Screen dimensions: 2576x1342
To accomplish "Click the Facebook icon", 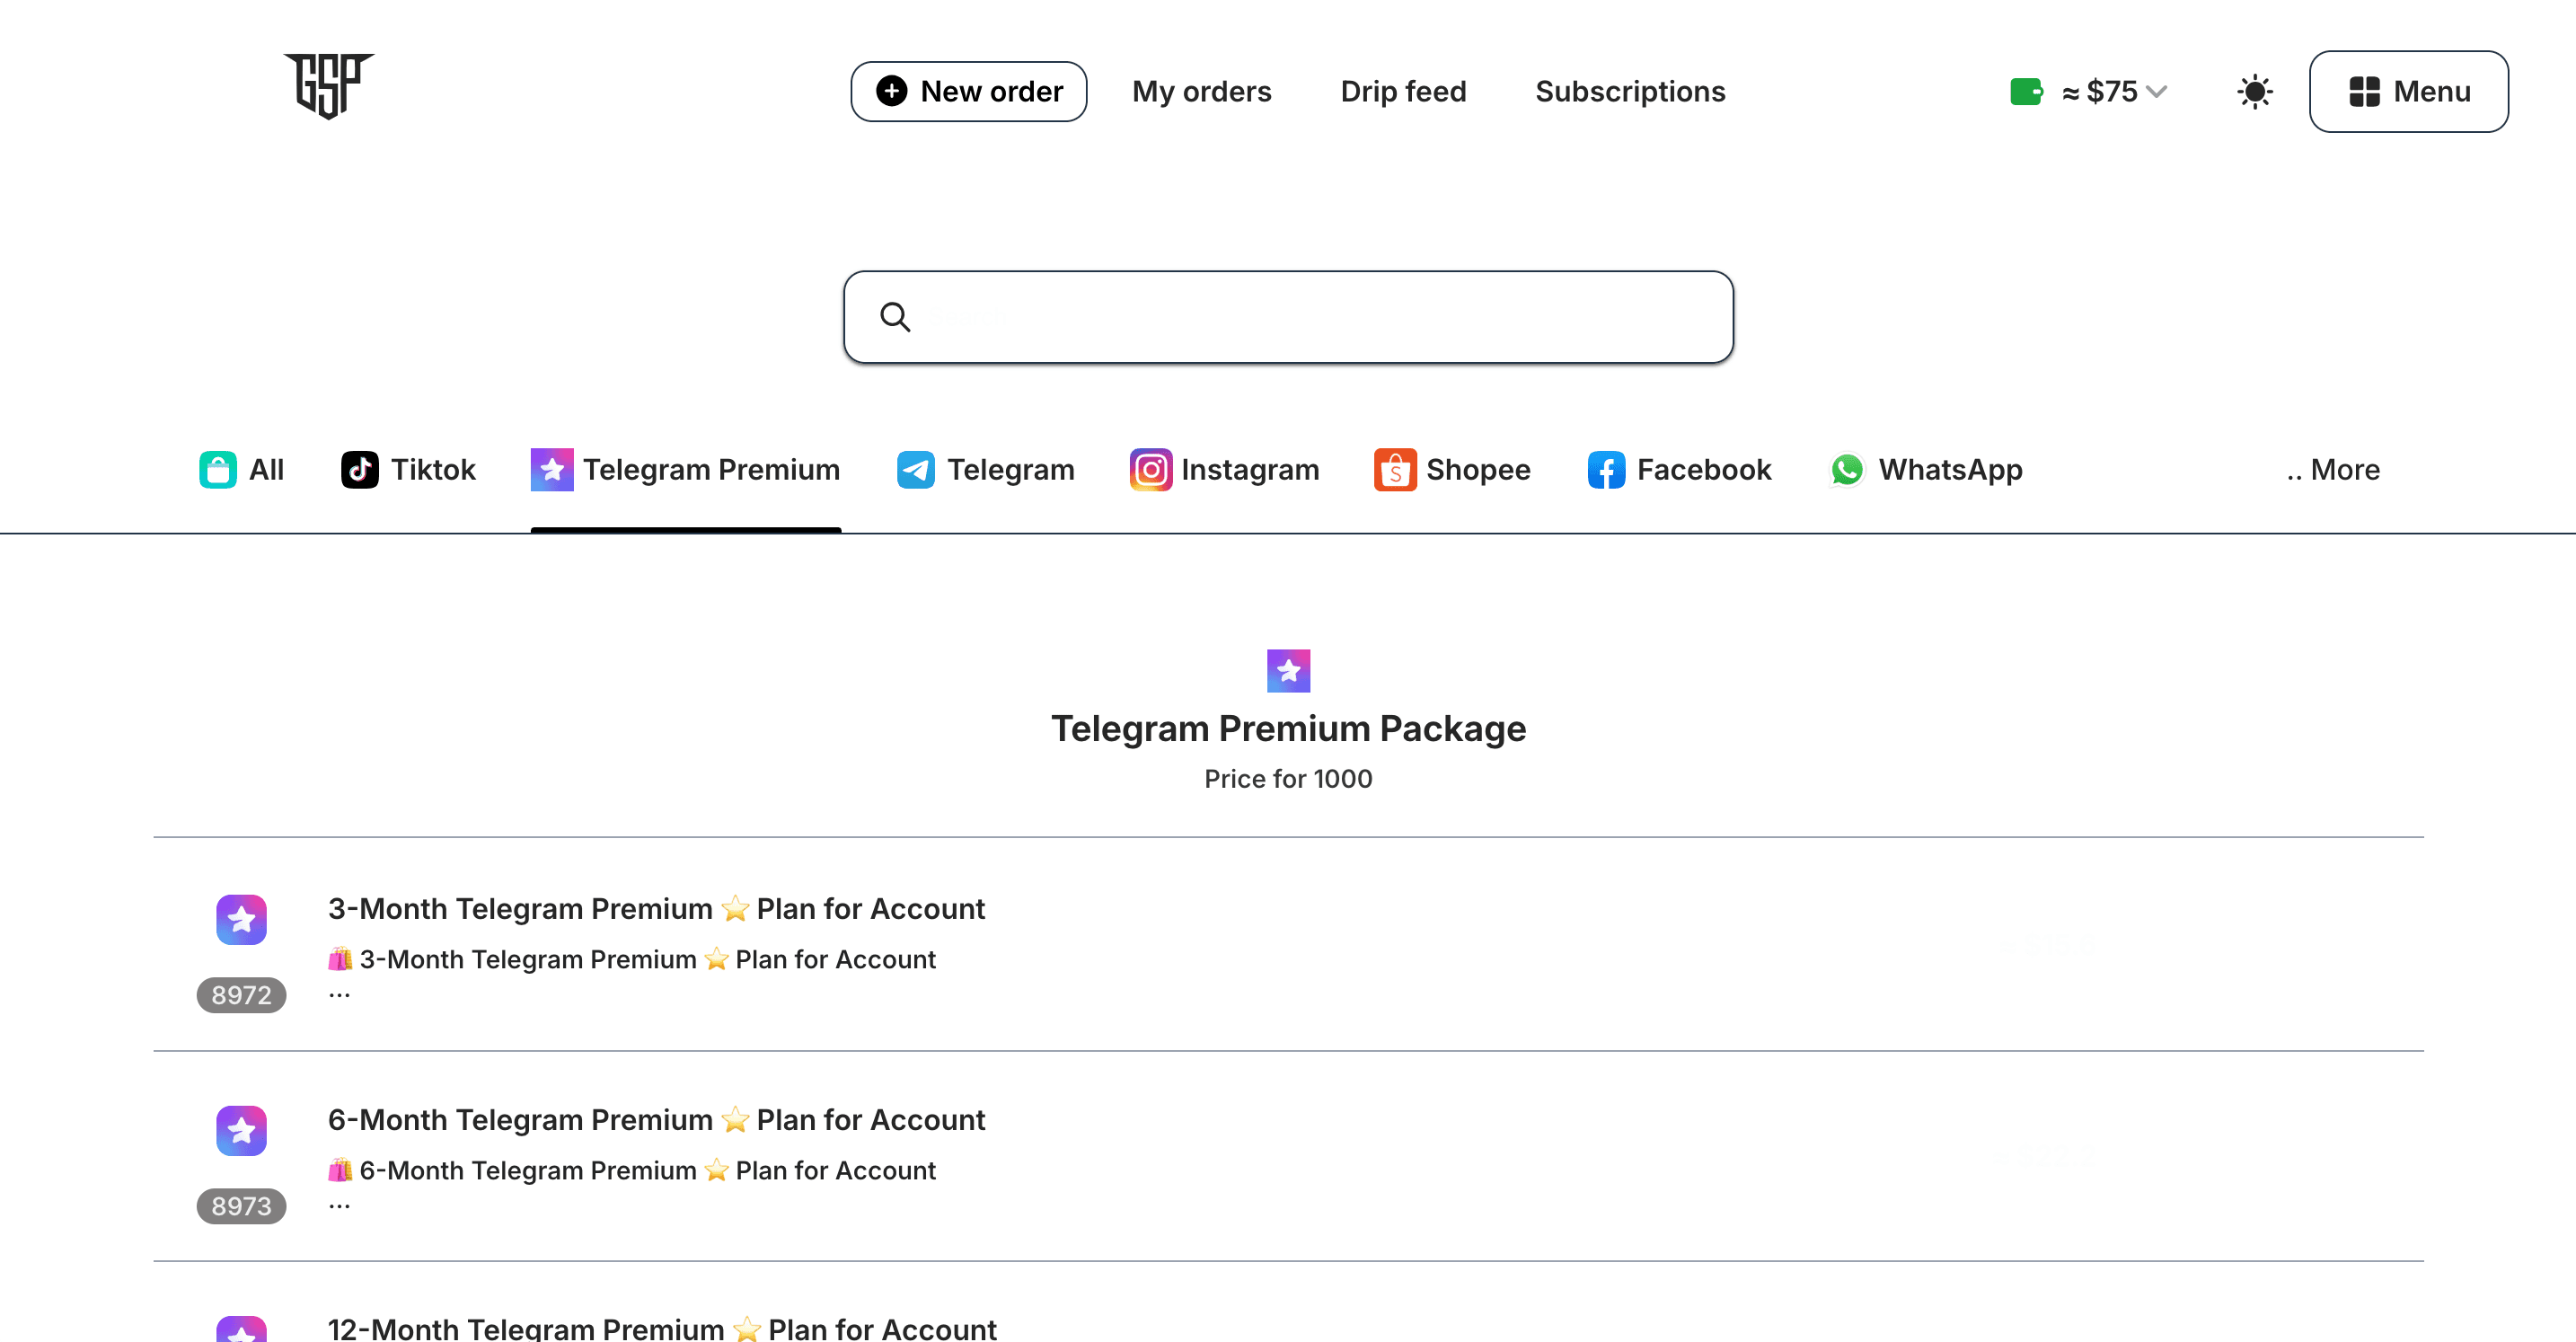I will [1605, 469].
